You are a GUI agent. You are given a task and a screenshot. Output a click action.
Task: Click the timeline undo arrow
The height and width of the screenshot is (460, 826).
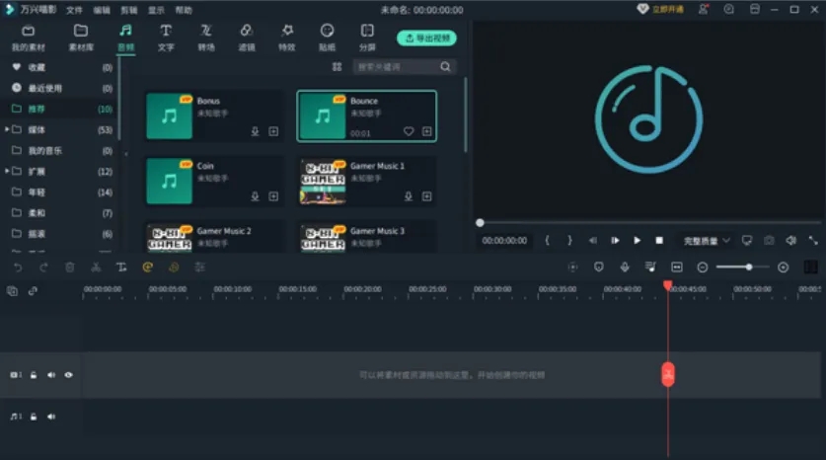point(18,268)
